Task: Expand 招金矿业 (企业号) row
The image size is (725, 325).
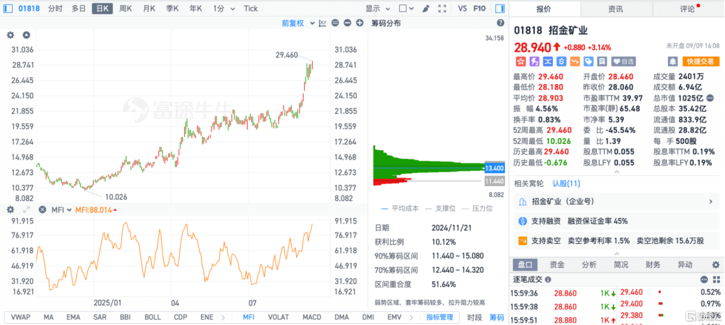Action: pyautogui.click(x=616, y=201)
